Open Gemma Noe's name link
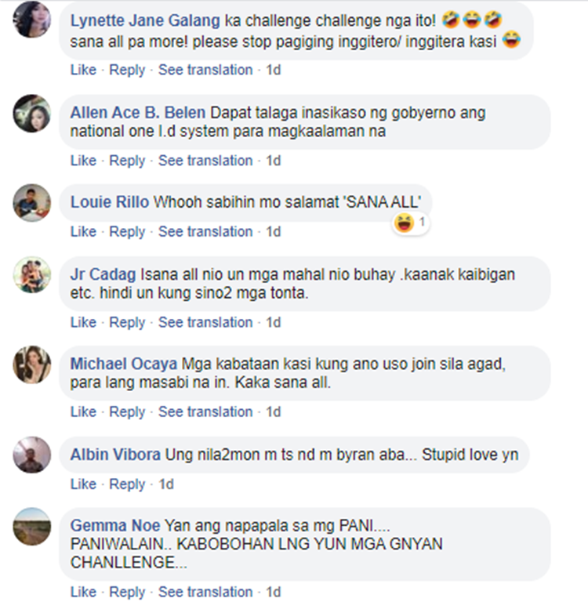The image size is (588, 609). coord(115,525)
